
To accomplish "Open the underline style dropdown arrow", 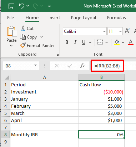I will pyautogui.click(x=90, y=42).
